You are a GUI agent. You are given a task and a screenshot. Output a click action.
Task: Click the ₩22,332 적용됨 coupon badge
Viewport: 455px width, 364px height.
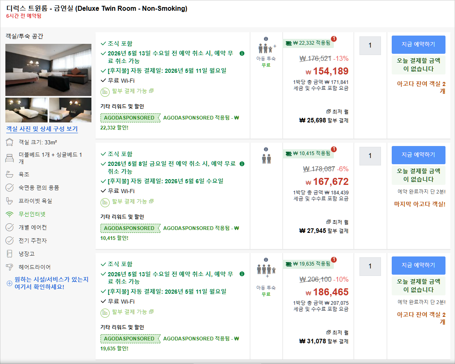click(308, 43)
